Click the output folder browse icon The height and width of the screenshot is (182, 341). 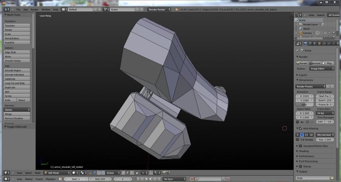[x=332, y=178]
